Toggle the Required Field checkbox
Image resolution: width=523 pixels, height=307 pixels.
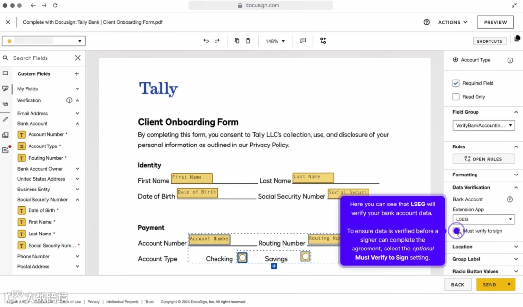coord(456,83)
